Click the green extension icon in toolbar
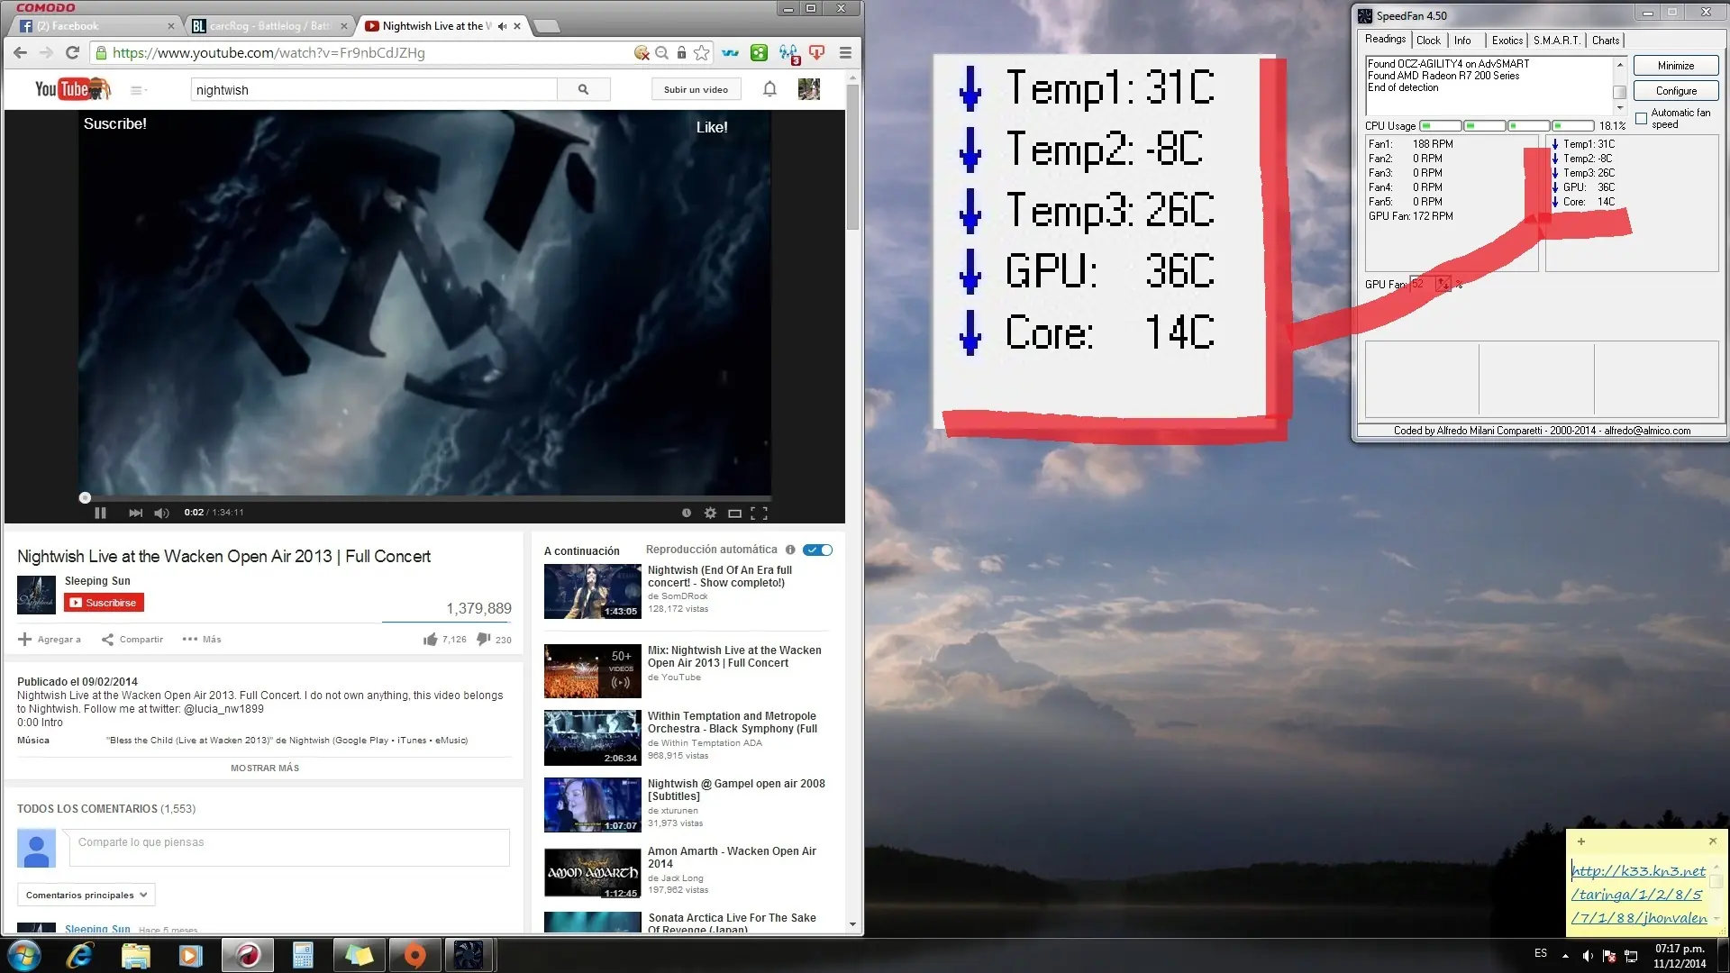Screen dimensions: 1730x973 coord(760,53)
